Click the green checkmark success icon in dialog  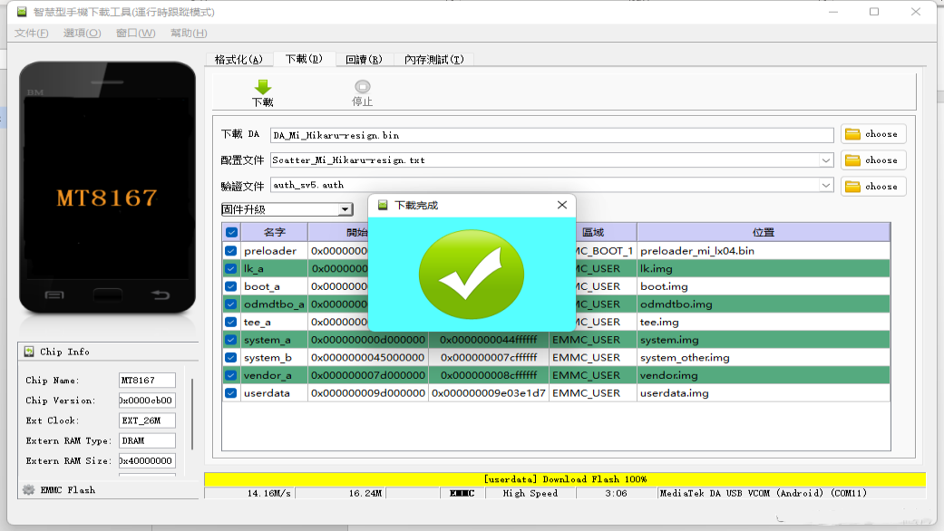[471, 272]
